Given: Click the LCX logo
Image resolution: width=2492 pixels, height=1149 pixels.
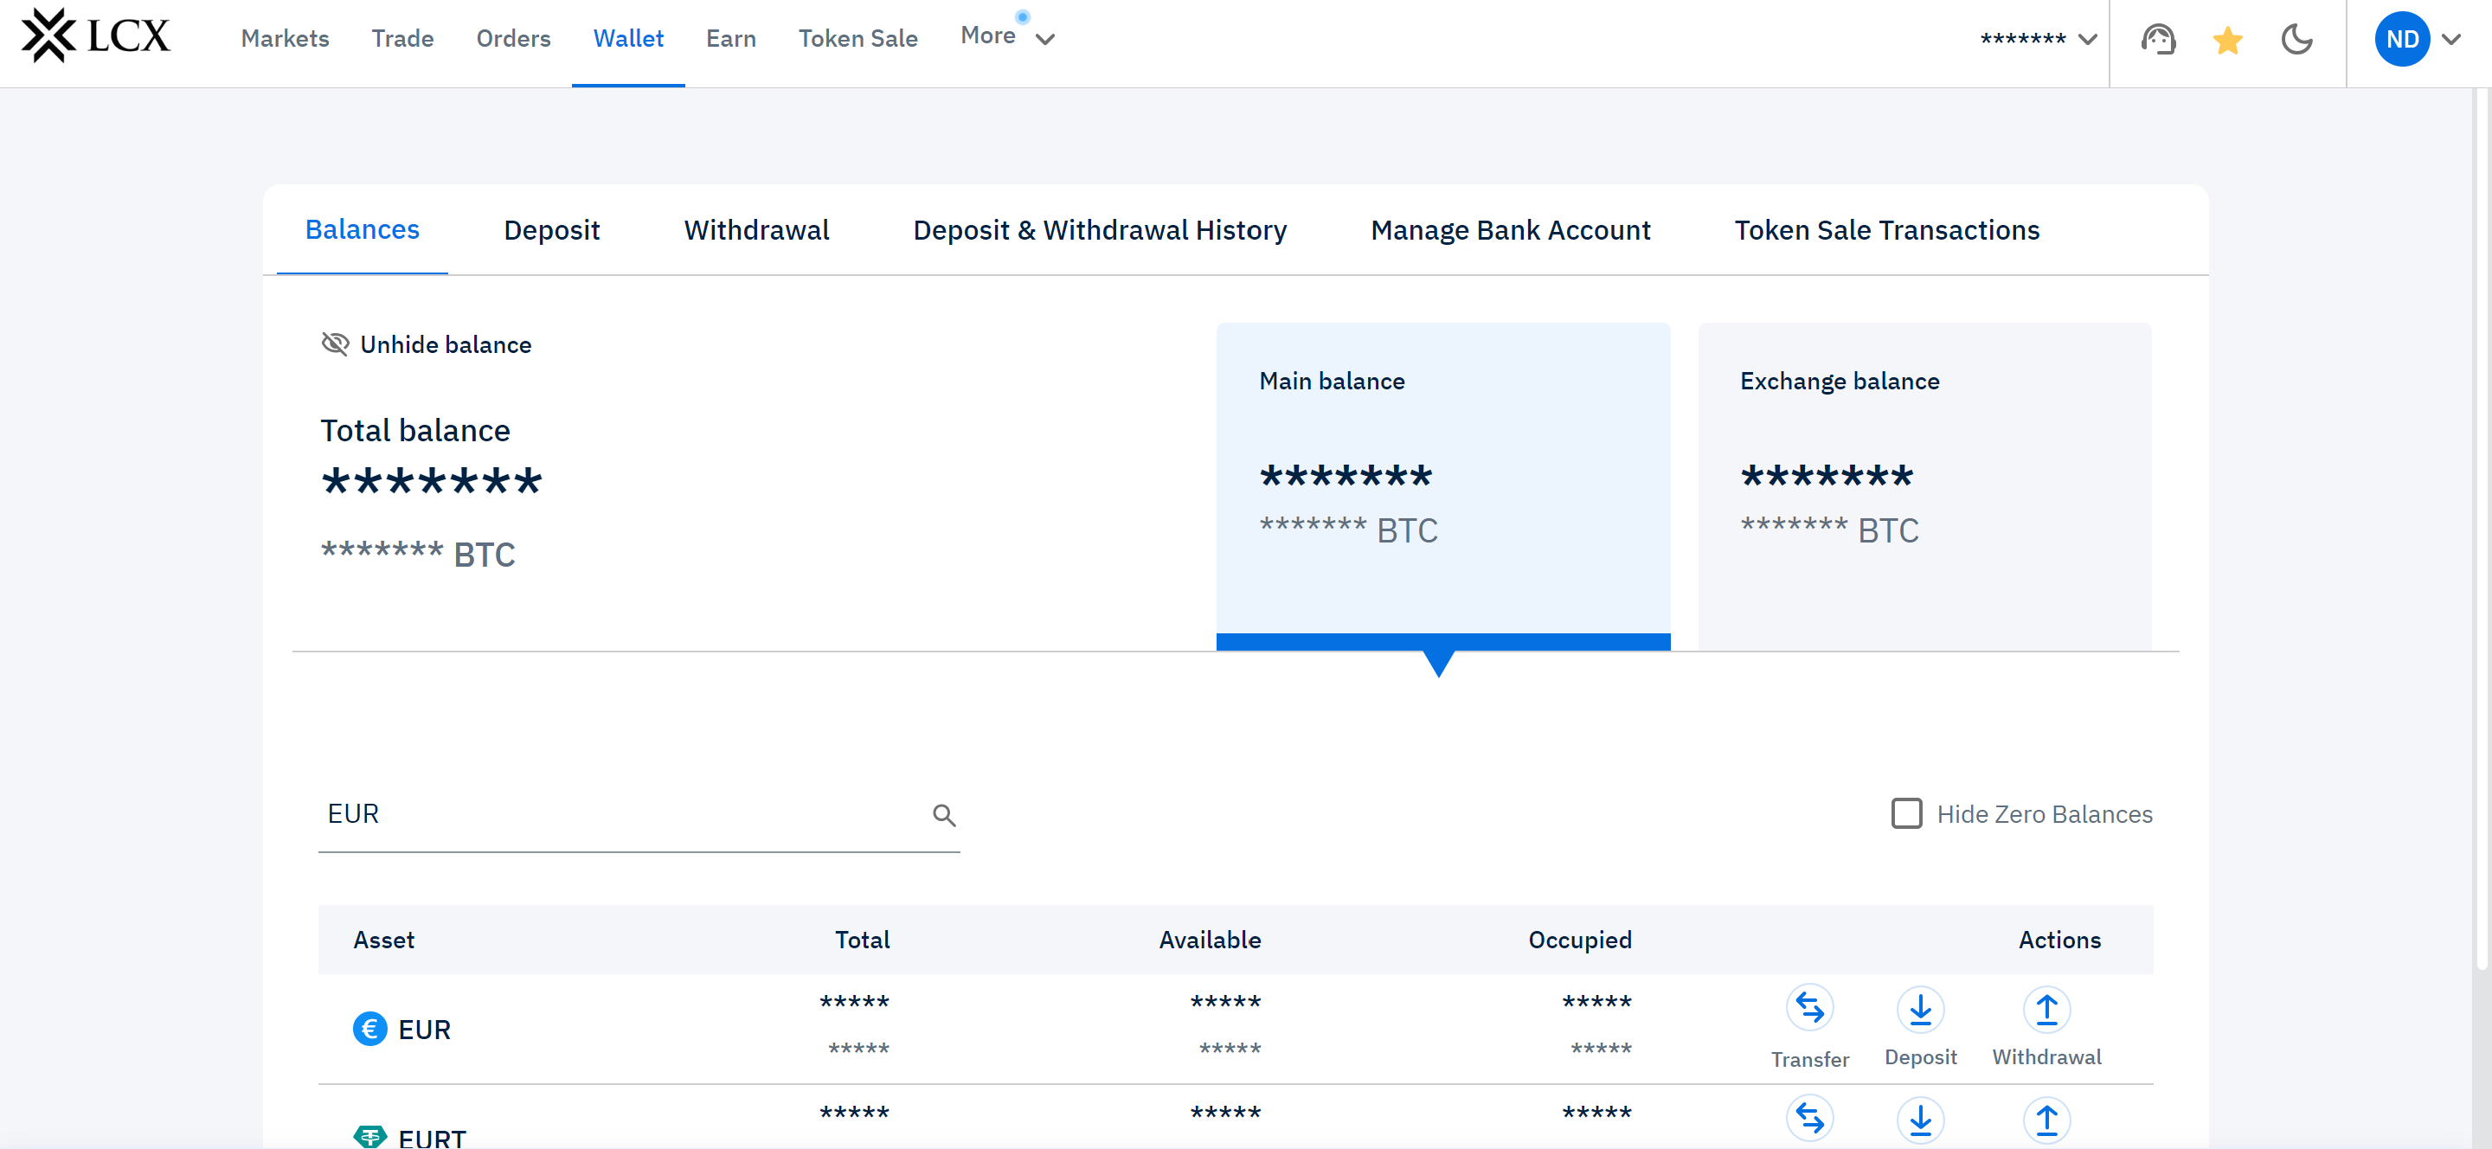Looking at the screenshot, I should point(95,36).
